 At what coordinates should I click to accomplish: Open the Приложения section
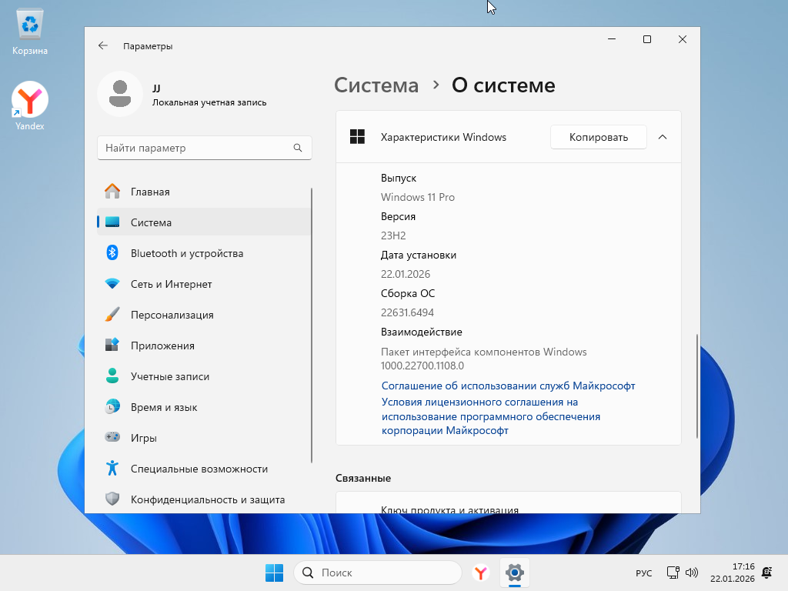coord(162,346)
